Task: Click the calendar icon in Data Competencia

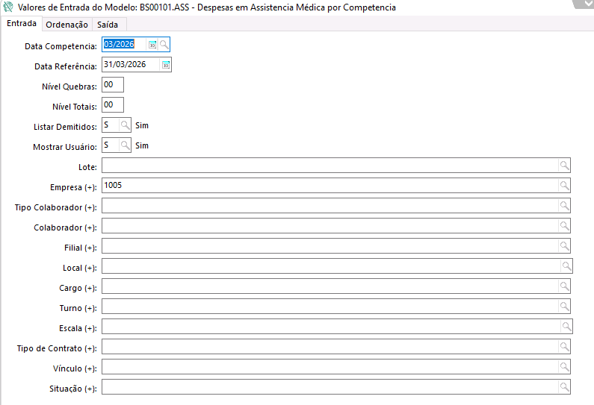Action: click(x=152, y=45)
